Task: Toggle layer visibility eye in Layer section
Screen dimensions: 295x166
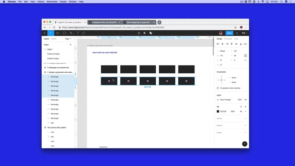Action: pyautogui.click(x=245, y=100)
